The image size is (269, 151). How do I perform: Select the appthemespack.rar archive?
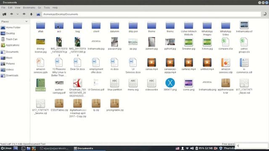226,86
